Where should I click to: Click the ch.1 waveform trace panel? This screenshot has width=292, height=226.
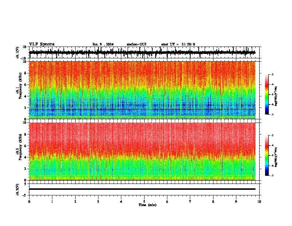144,52
